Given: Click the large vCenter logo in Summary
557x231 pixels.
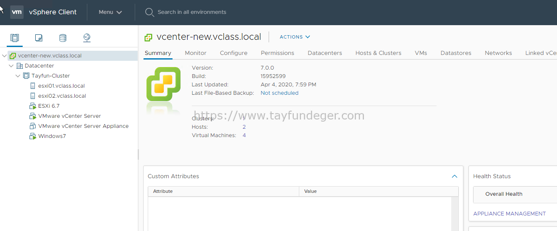Looking at the screenshot, I should click(163, 84).
